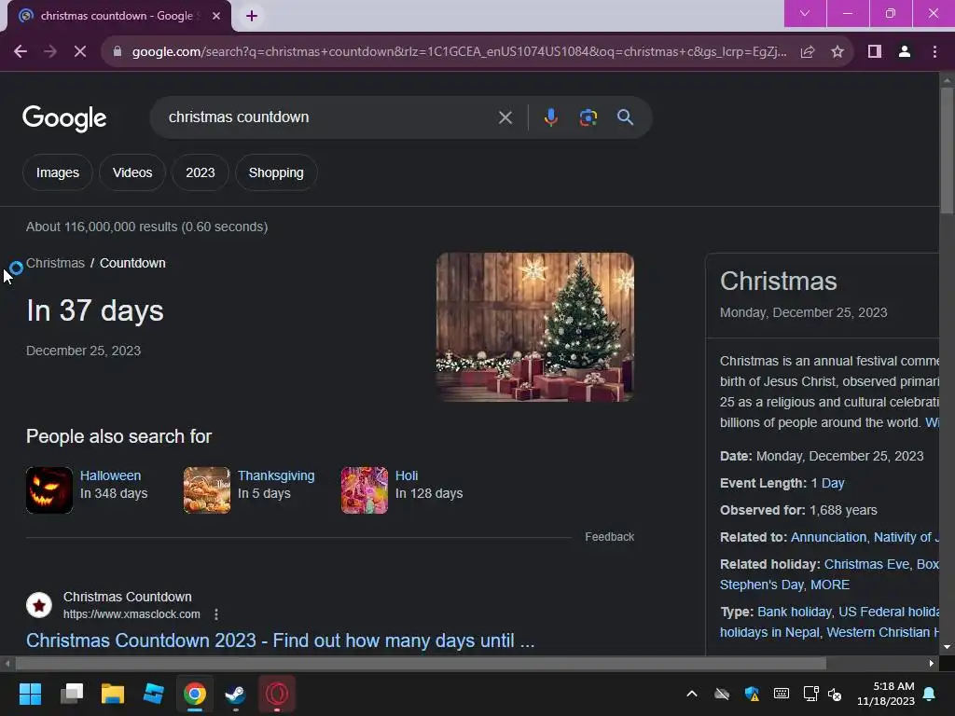Open the OneDrive tray icon

coord(722,694)
